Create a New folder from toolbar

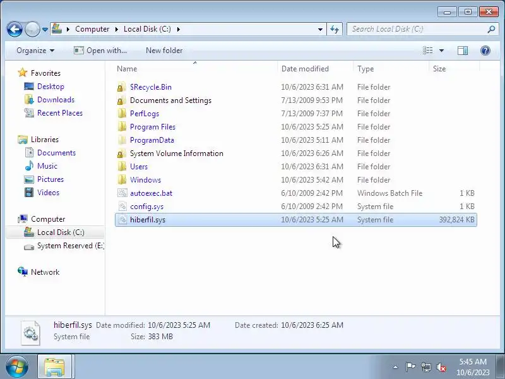click(x=164, y=51)
